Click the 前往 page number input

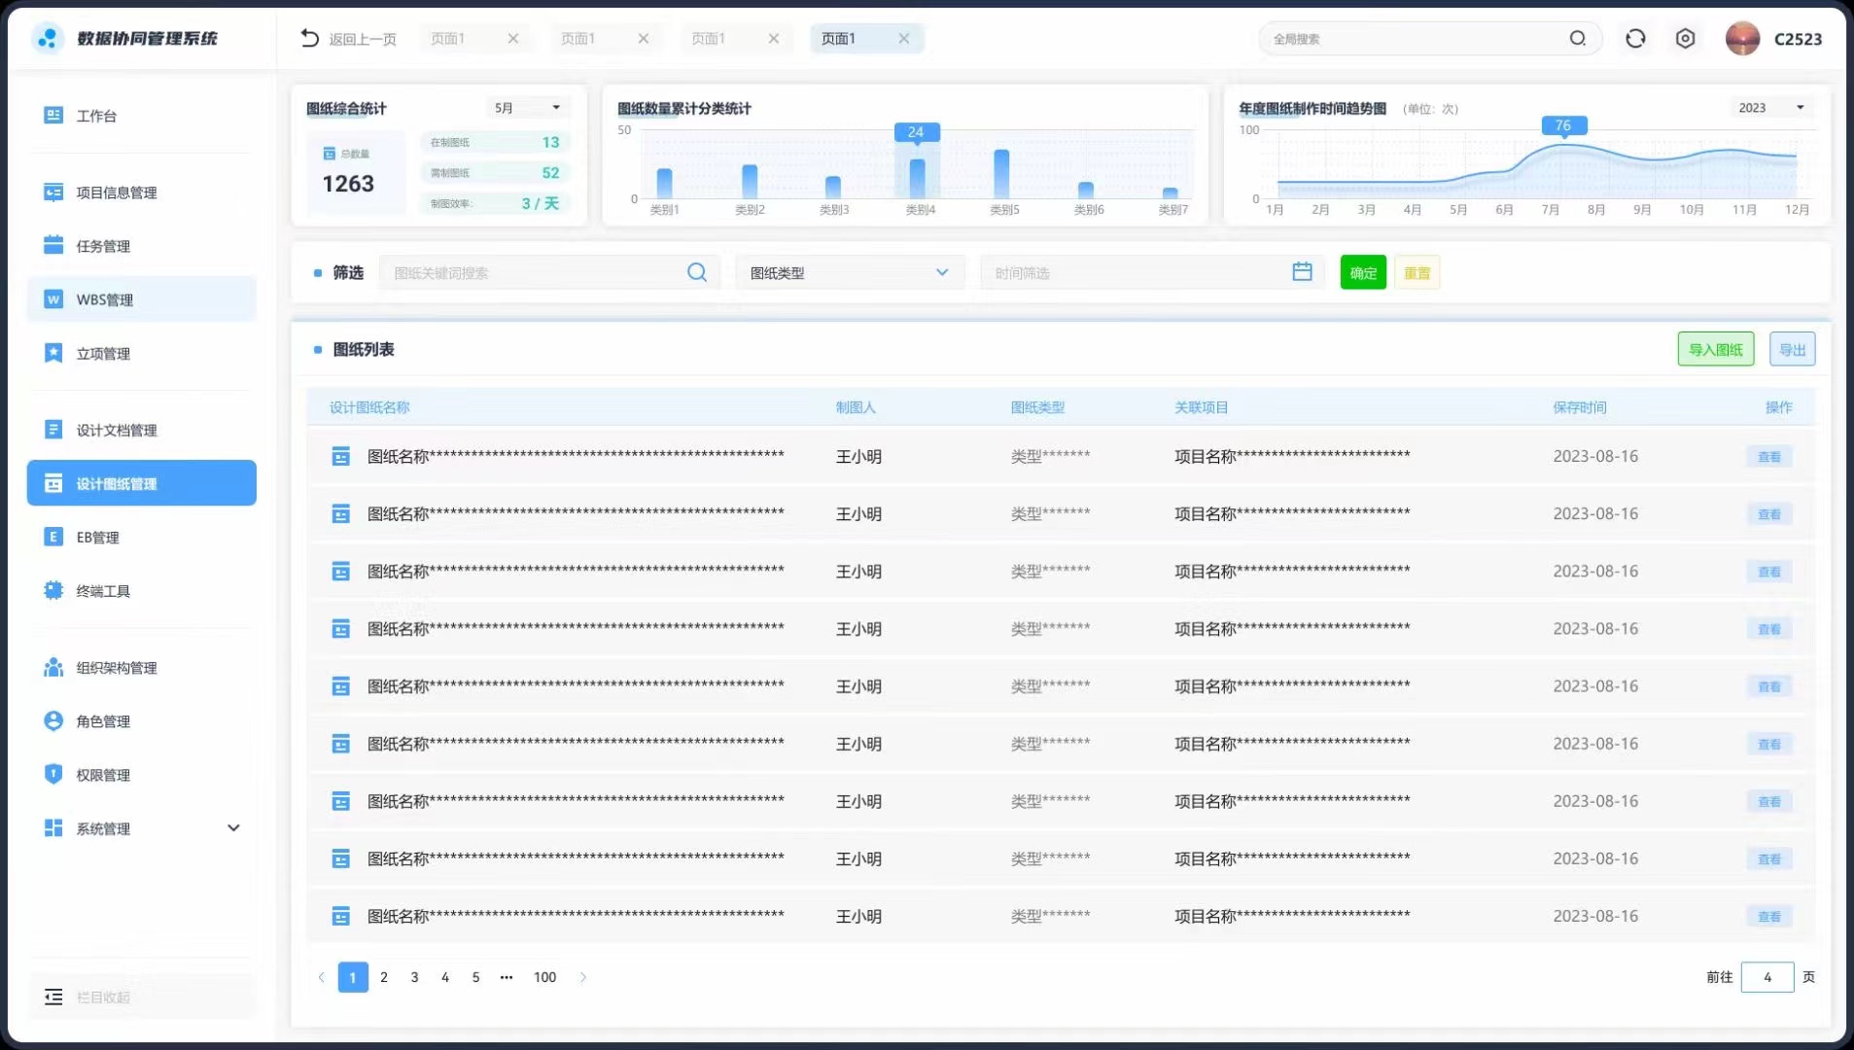[1767, 977]
